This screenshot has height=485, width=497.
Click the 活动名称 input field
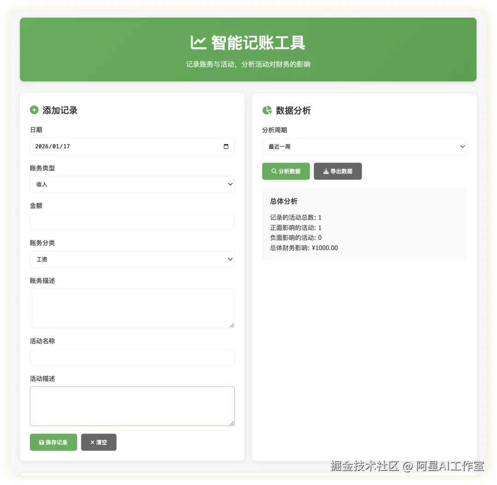coord(132,357)
